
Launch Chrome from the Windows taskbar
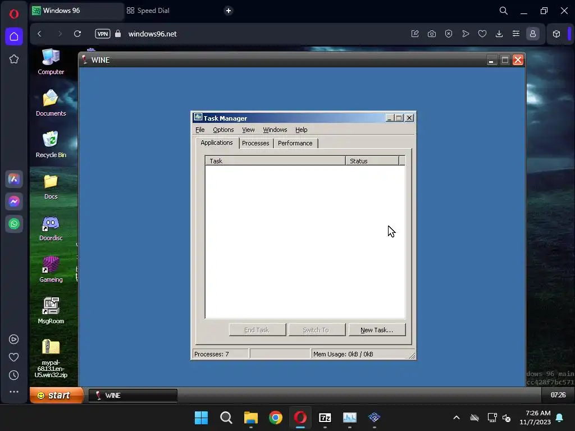coord(275,418)
